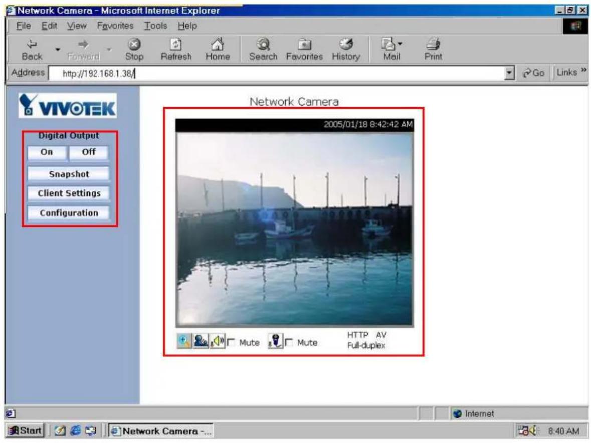Enable the microphone Mute checkbox
The height and width of the screenshot is (443, 591).
click(x=289, y=342)
